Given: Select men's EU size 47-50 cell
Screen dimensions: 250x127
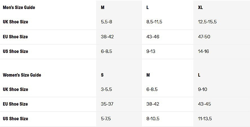Looking at the screenshot, I should click(204, 37).
